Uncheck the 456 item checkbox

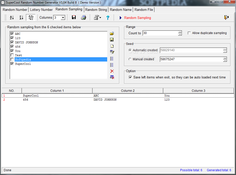point(12,46)
